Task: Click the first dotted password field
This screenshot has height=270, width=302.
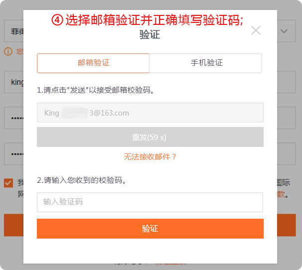Action: tap(14, 118)
